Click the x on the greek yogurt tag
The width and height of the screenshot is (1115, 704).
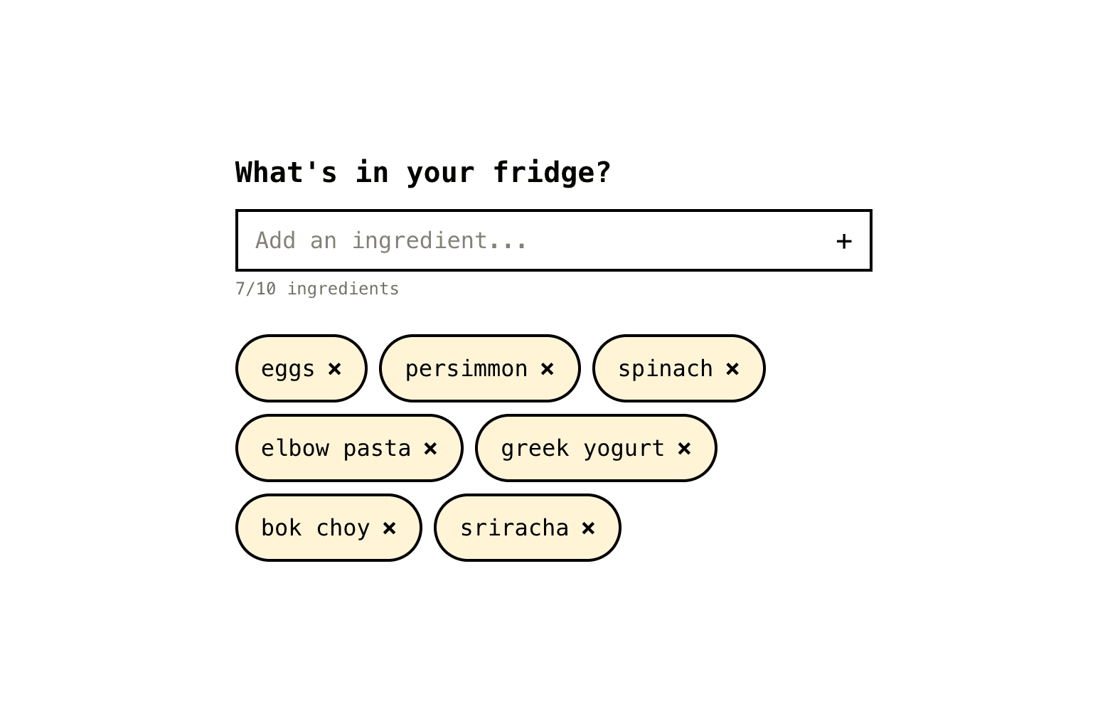pyautogui.click(x=684, y=448)
